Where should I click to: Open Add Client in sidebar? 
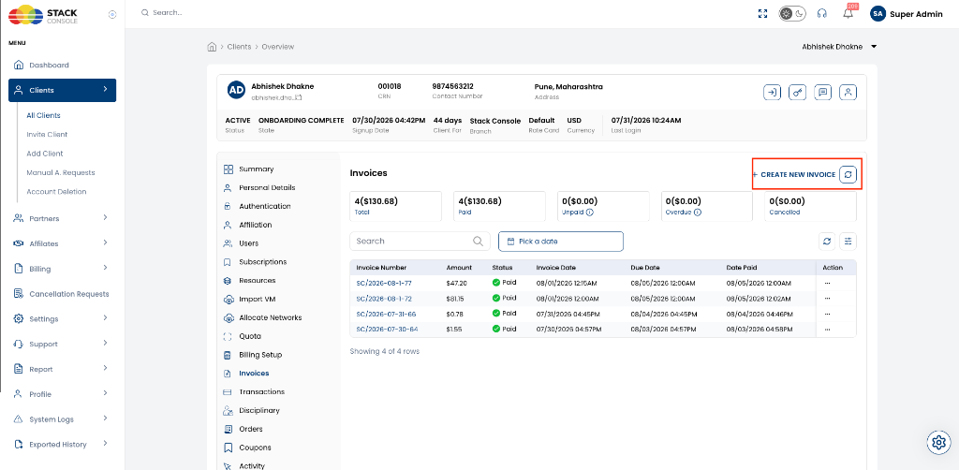(x=45, y=154)
